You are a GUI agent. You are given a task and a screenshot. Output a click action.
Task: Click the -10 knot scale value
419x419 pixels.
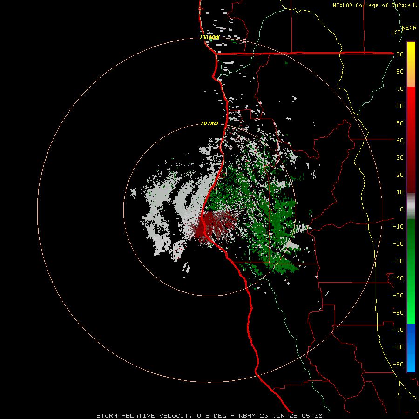(x=398, y=227)
